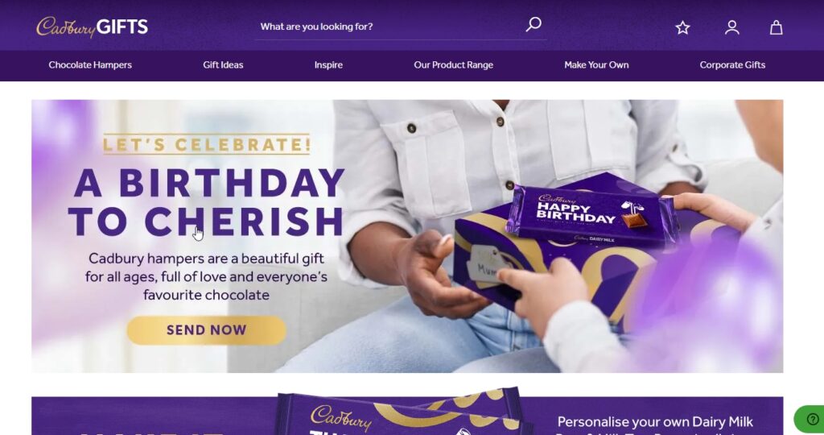Open the Make Your Own menu

[596, 64]
